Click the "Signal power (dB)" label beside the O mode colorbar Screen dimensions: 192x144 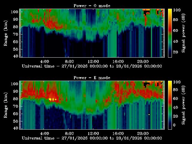click(x=184, y=33)
